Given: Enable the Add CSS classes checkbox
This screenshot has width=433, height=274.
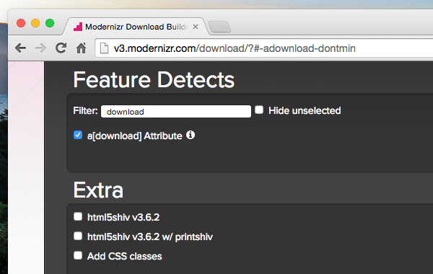Looking at the screenshot, I should [78, 255].
